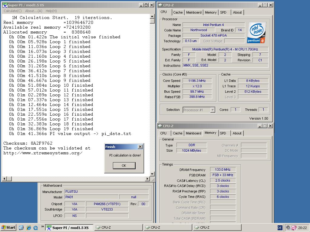
Task: Click the Rated FSB 398.8 MHz field
Action: point(197,97)
